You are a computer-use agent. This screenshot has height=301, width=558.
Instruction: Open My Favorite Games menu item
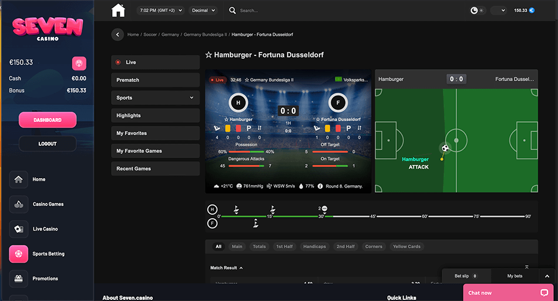155,151
